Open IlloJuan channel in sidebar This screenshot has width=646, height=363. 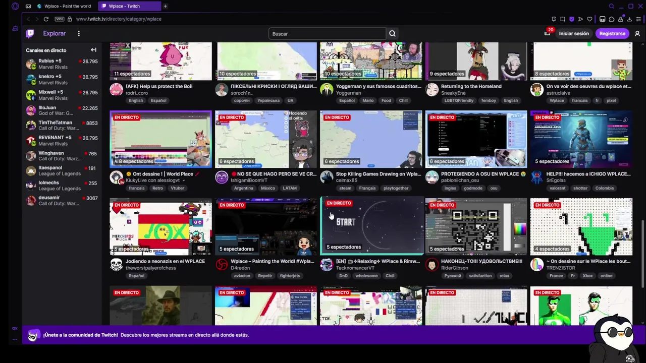[x=62, y=110]
